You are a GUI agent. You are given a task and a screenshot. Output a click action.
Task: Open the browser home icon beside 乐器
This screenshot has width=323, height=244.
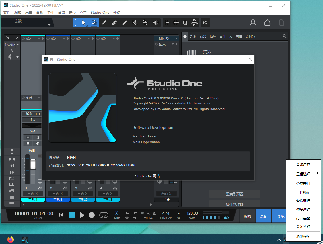185,36
